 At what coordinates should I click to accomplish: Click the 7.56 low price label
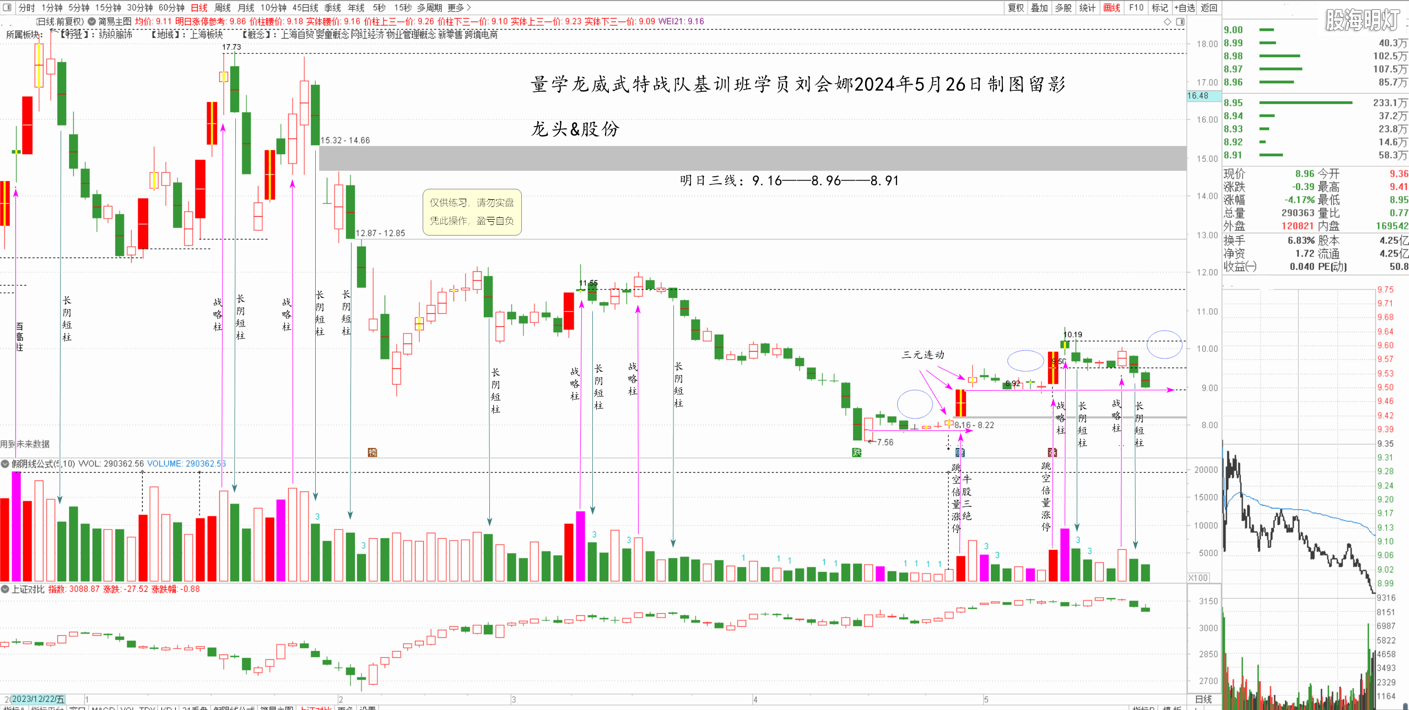coord(885,442)
